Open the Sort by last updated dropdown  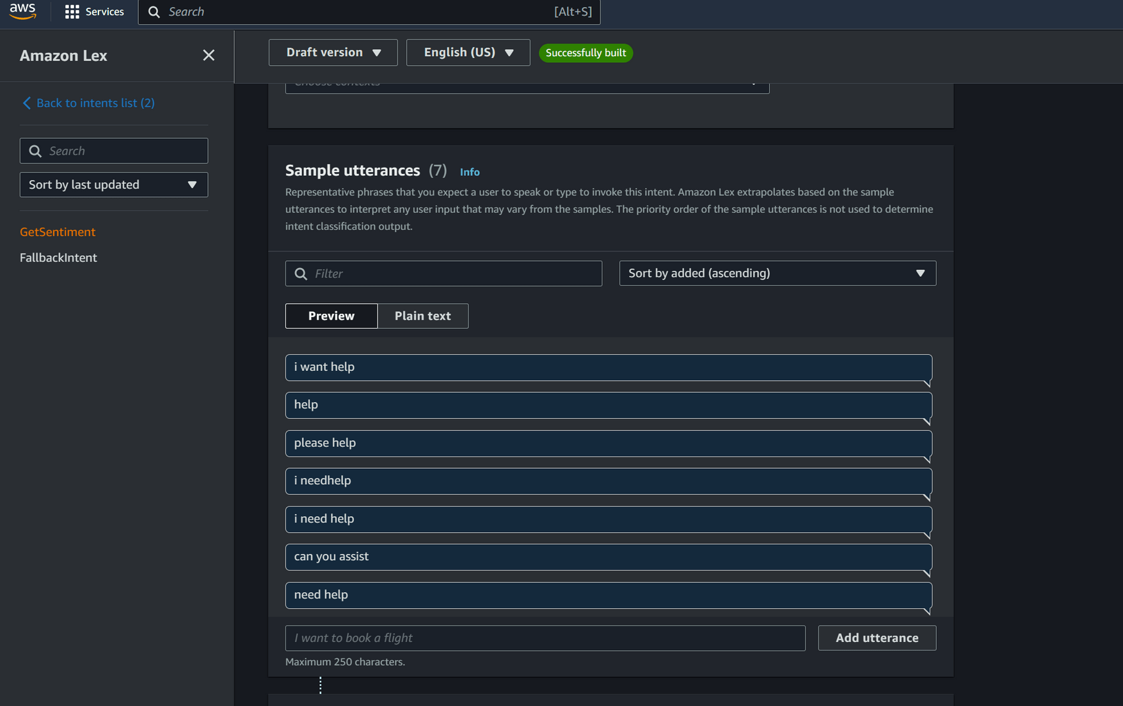tap(113, 184)
